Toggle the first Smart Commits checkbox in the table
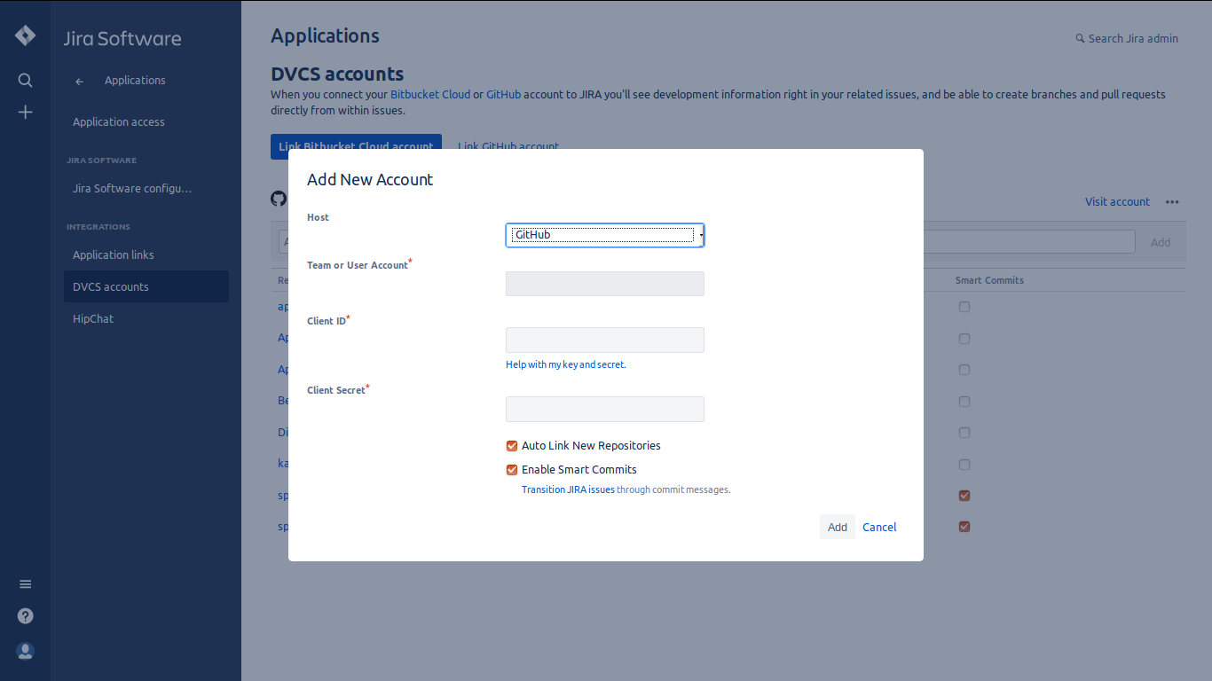 coord(964,307)
